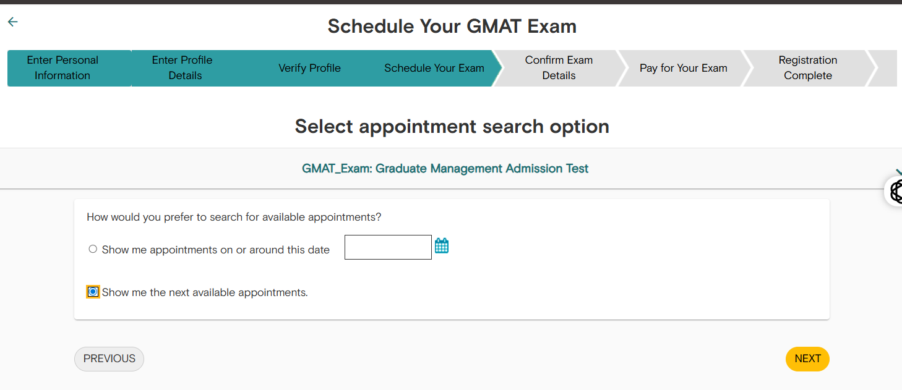Open the Verify Profile step

pyautogui.click(x=309, y=68)
